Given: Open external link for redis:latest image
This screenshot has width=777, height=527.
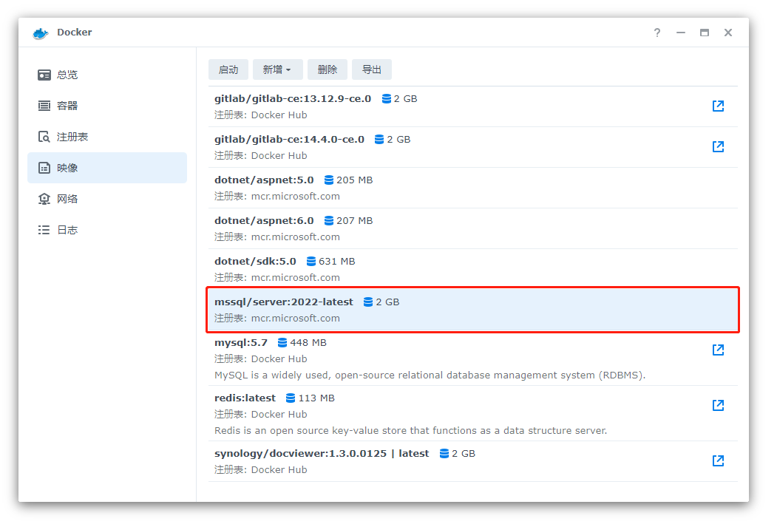Looking at the screenshot, I should tap(718, 406).
